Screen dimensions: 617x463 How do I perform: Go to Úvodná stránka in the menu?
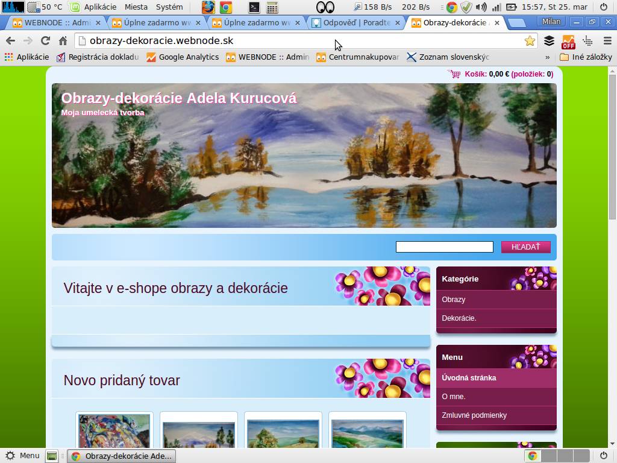tap(496, 378)
